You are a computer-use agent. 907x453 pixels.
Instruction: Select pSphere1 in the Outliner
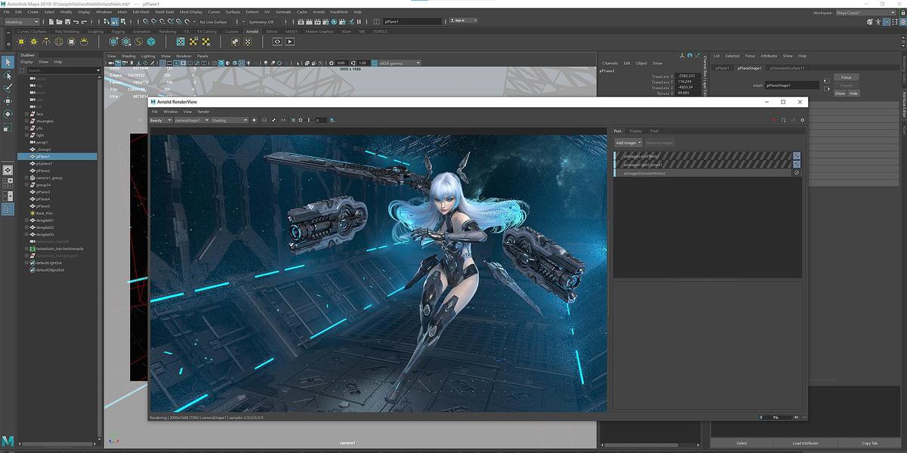44,163
